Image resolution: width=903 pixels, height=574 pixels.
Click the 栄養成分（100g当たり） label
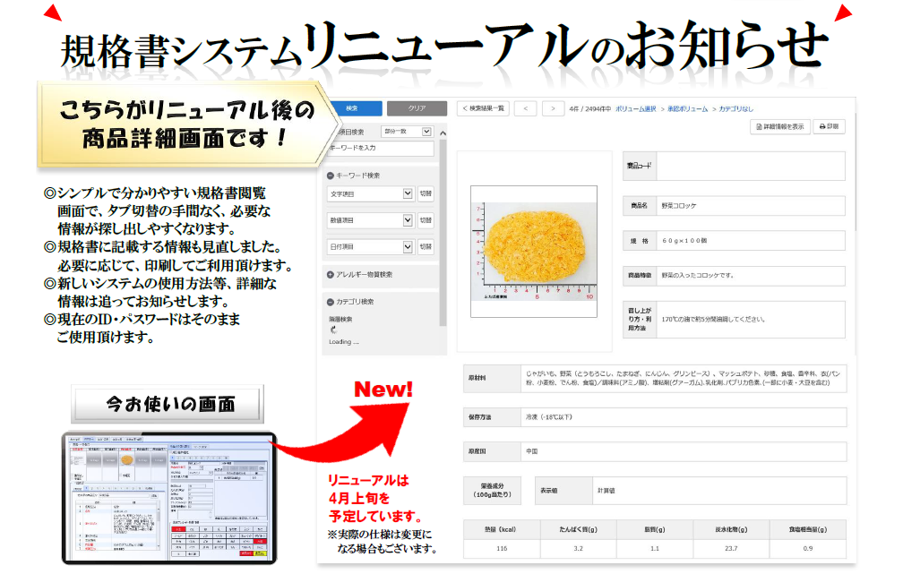493,491
